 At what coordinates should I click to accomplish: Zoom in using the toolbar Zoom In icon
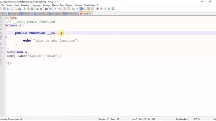[55, 9]
